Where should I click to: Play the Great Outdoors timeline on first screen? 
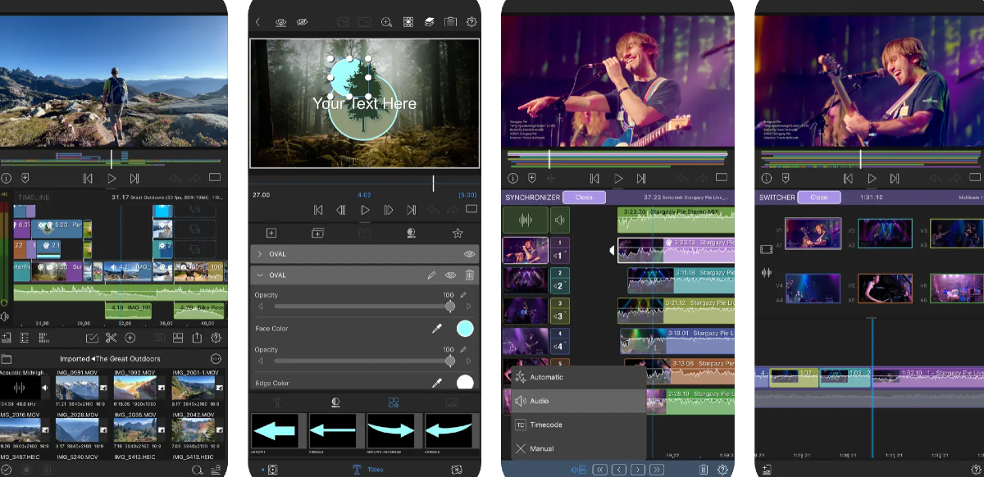[x=112, y=178]
